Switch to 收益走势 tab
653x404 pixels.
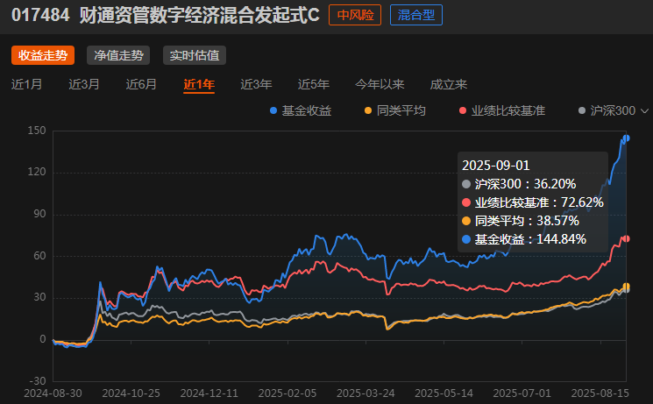[x=43, y=55]
